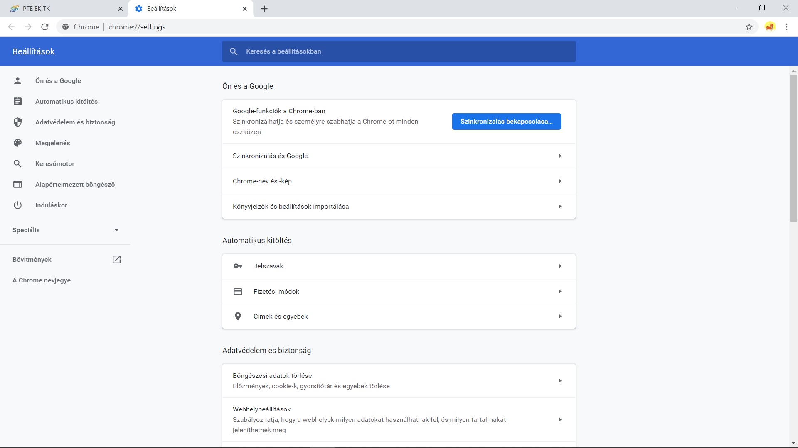798x448 pixels.
Task: Open the Webhelybeállítások row arrow
Action: [560, 420]
